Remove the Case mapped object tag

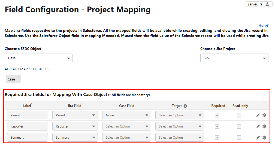pyautogui.click(x=18, y=77)
